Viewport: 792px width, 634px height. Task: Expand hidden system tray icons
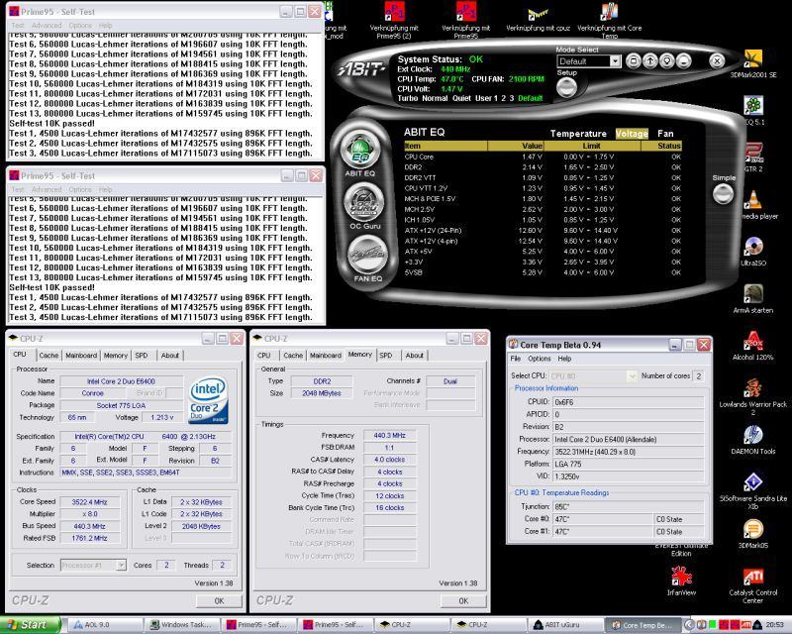click(688, 625)
